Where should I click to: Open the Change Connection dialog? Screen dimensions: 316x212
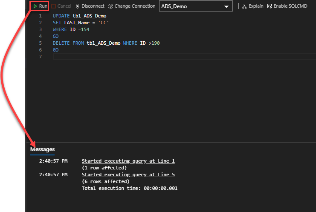click(132, 6)
